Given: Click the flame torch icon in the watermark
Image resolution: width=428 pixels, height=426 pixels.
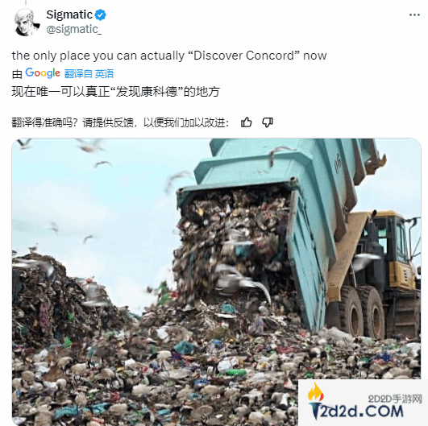Looking at the screenshot, I should tap(316, 393).
